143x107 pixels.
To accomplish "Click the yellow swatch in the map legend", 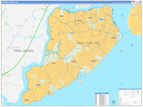I will pyautogui.click(x=126, y=90).
